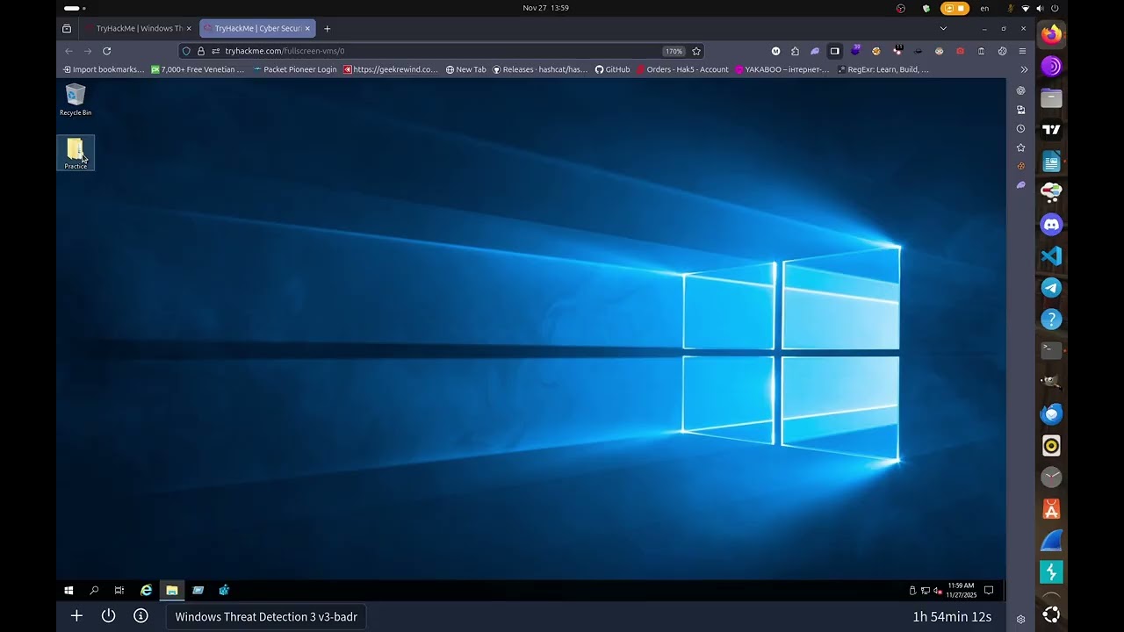Click the network icon in Windows tray
This screenshot has width=1124, height=632.
click(x=926, y=591)
